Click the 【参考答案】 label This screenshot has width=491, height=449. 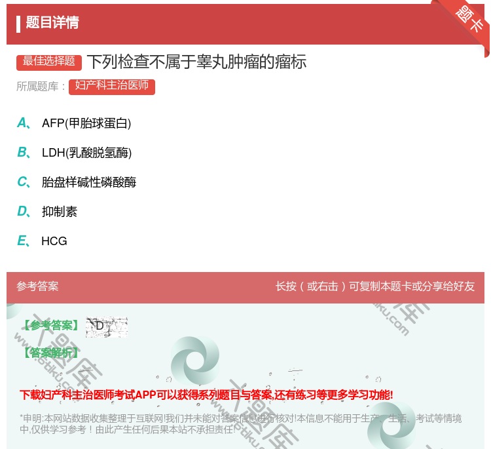pos(51,326)
